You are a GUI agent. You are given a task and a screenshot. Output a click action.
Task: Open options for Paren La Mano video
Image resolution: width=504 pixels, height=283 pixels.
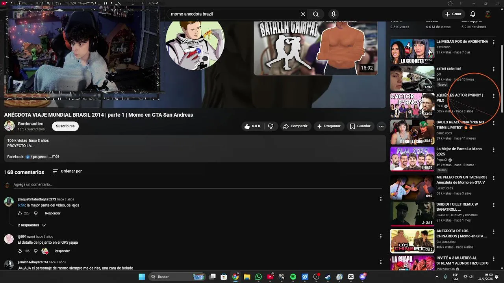tap(494, 150)
